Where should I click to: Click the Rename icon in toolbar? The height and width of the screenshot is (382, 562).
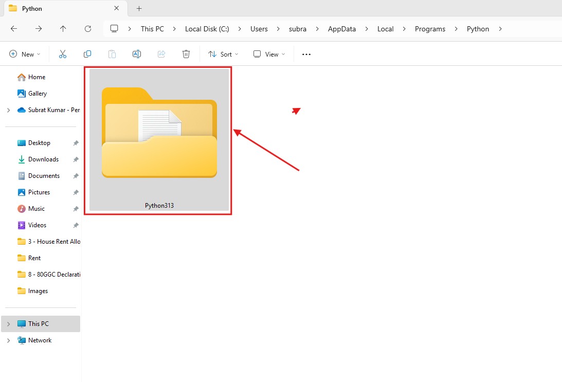pos(137,54)
